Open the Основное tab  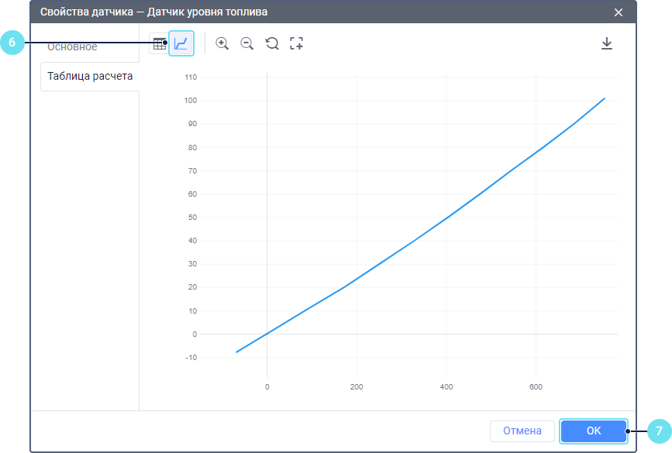coord(73,47)
